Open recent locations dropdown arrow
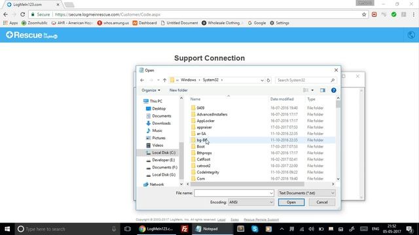This screenshot has width=419, height=235. (158, 80)
